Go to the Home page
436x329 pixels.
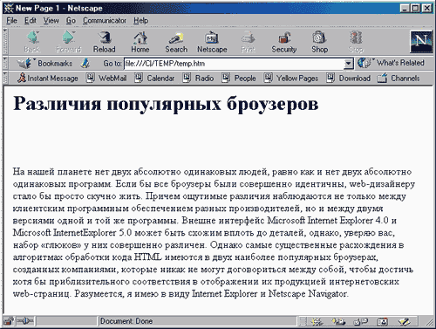coord(140,42)
